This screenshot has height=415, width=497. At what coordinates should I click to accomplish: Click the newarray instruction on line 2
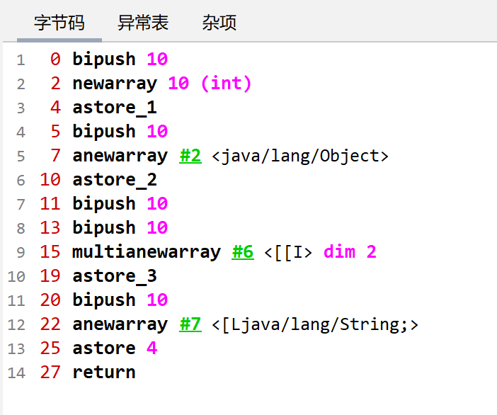point(114,84)
